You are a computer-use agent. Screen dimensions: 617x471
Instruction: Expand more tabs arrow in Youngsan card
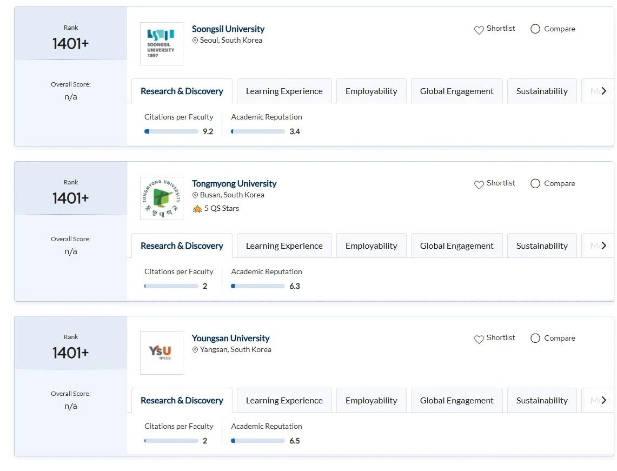604,400
